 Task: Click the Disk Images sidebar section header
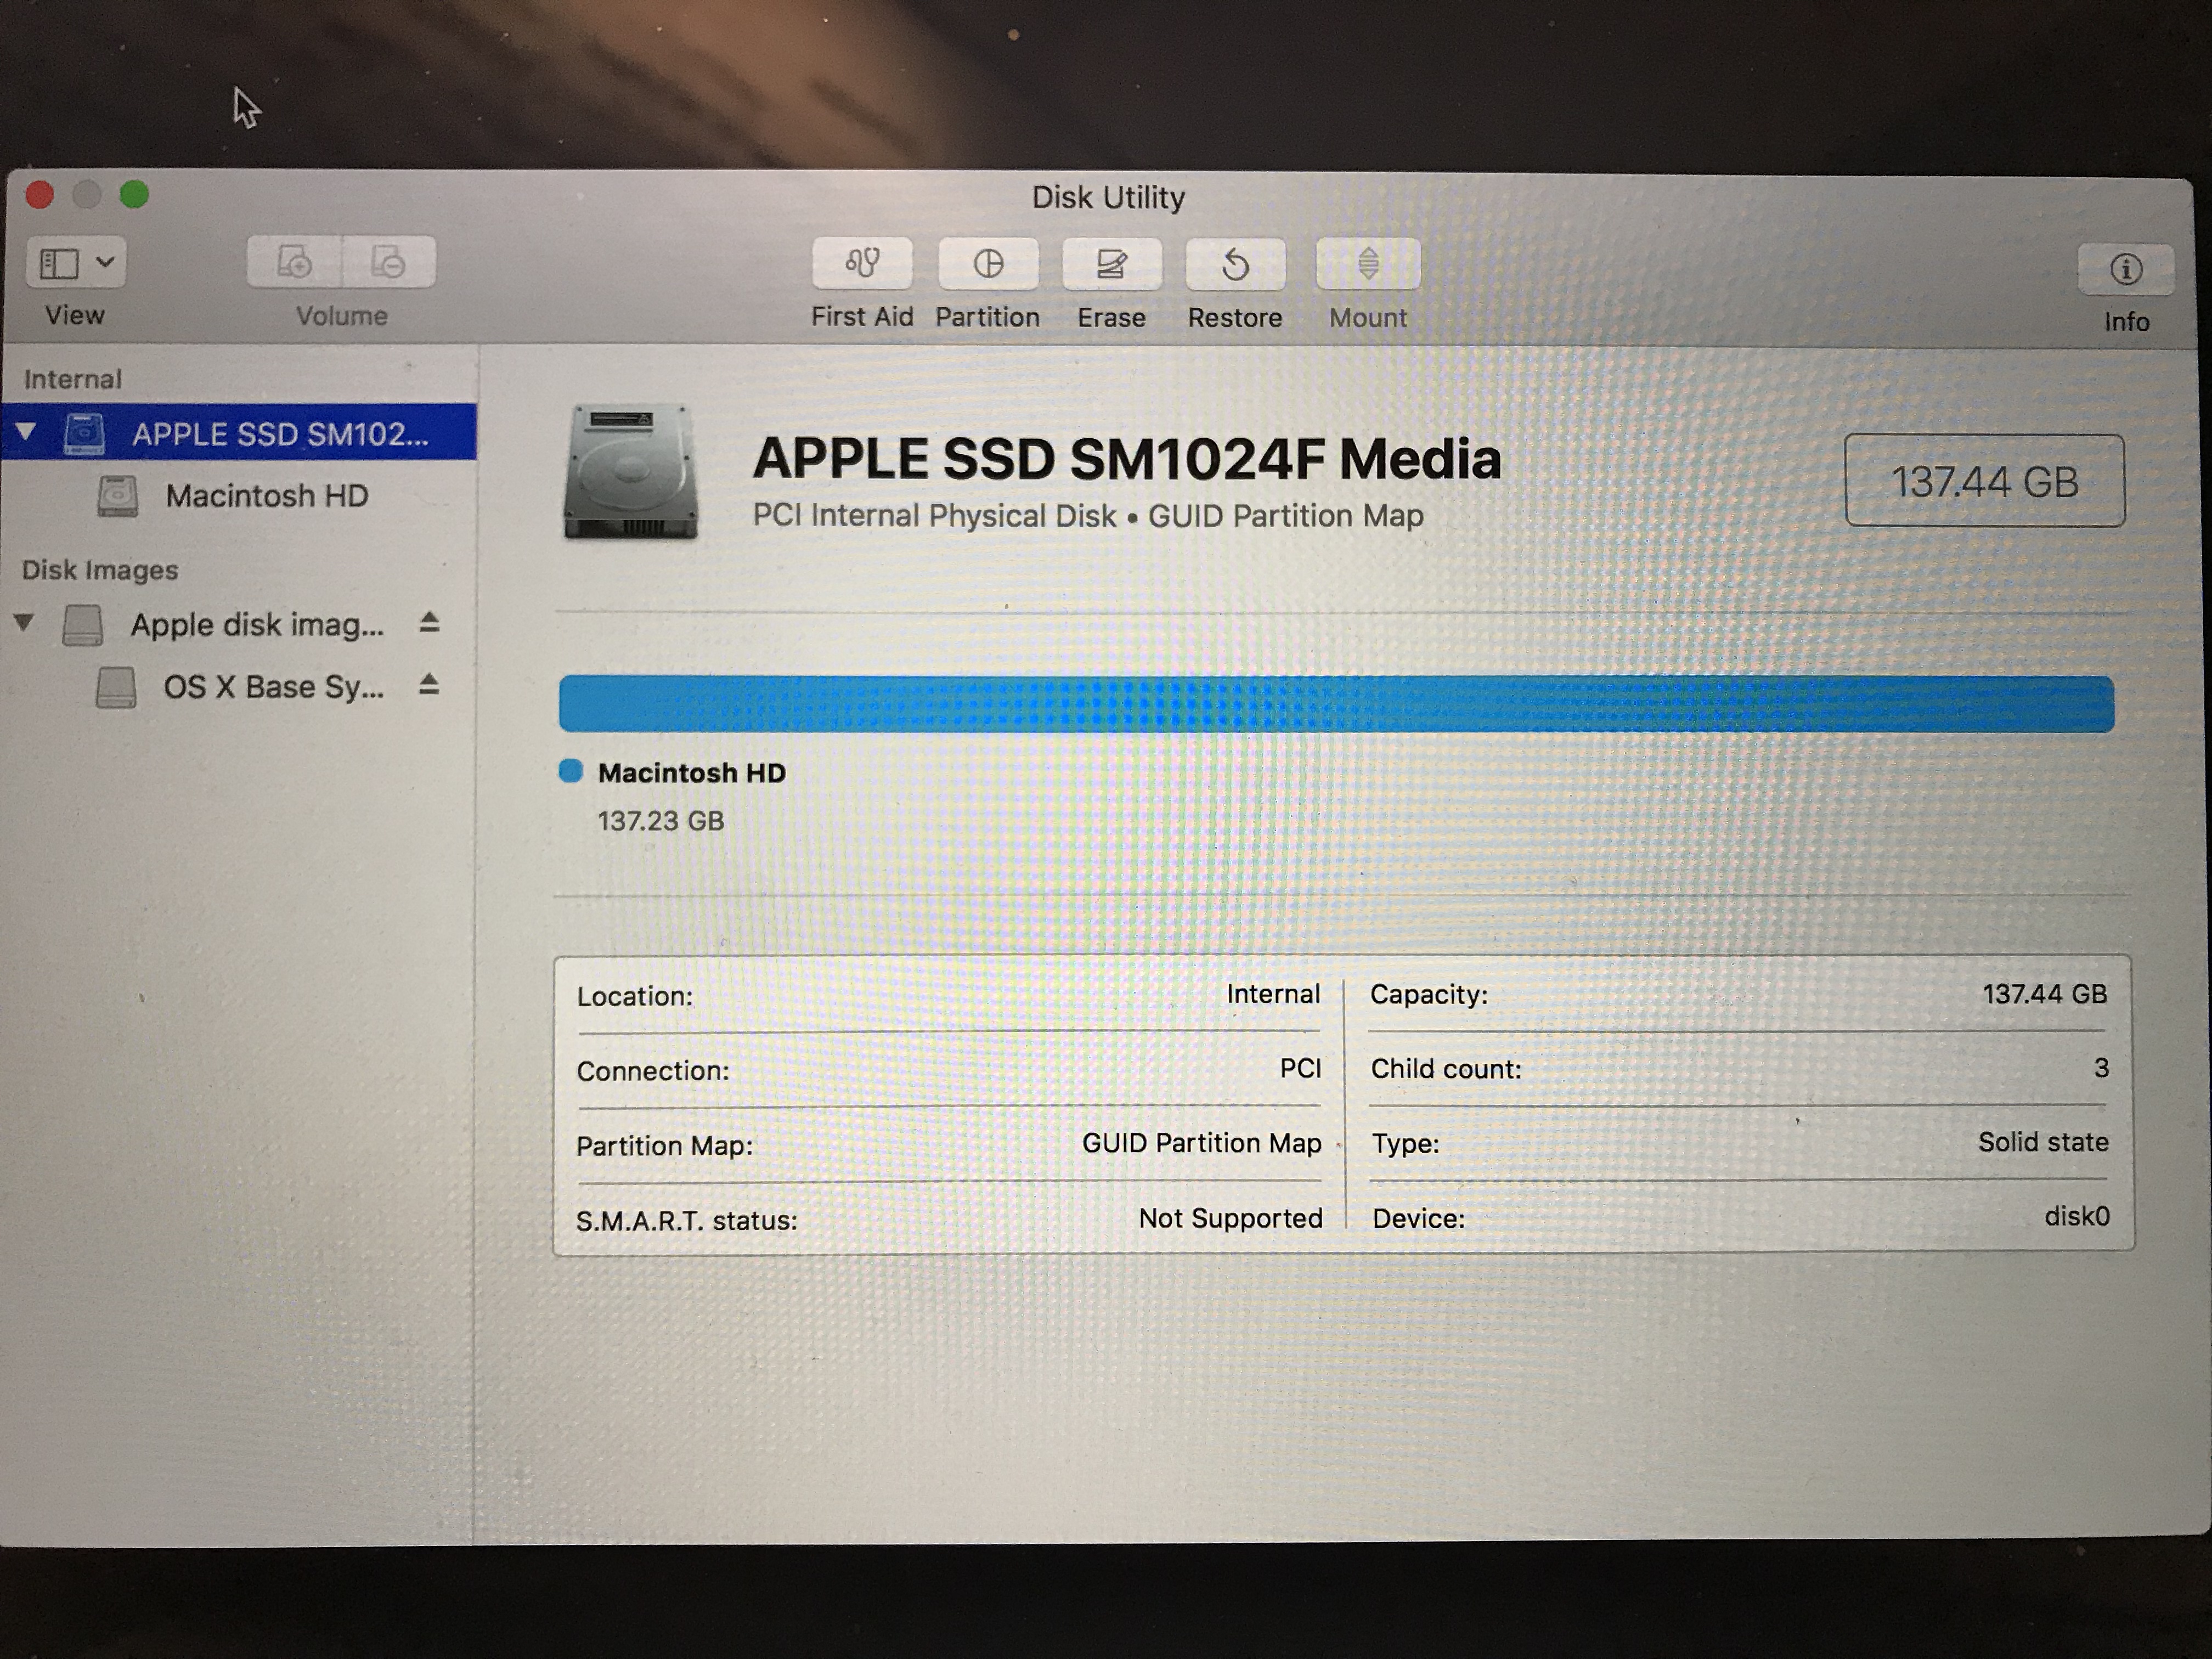pos(100,569)
